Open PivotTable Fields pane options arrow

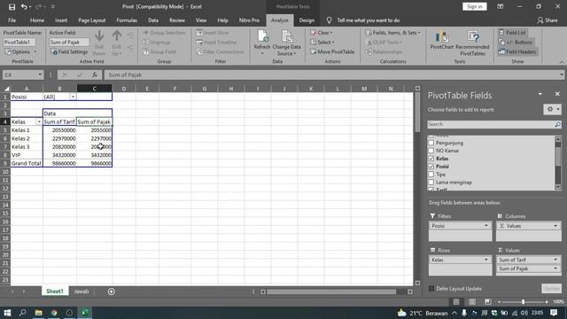(x=540, y=95)
